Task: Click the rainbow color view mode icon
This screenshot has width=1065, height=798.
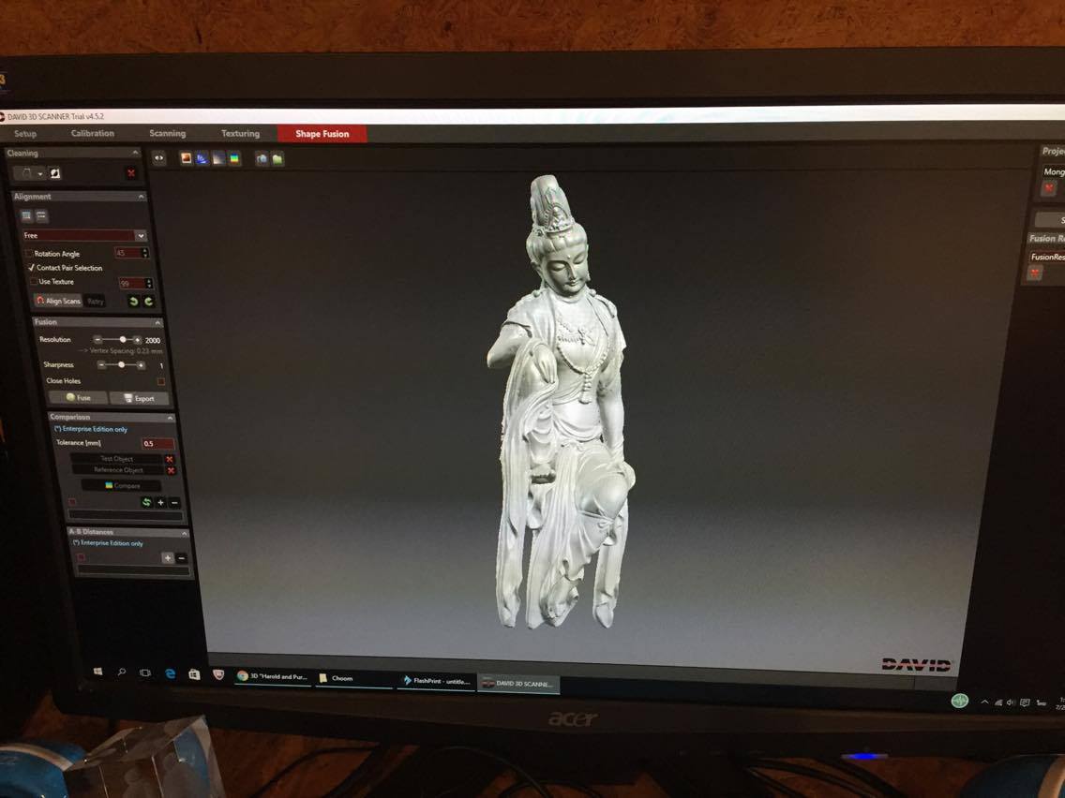Action: pos(234,159)
